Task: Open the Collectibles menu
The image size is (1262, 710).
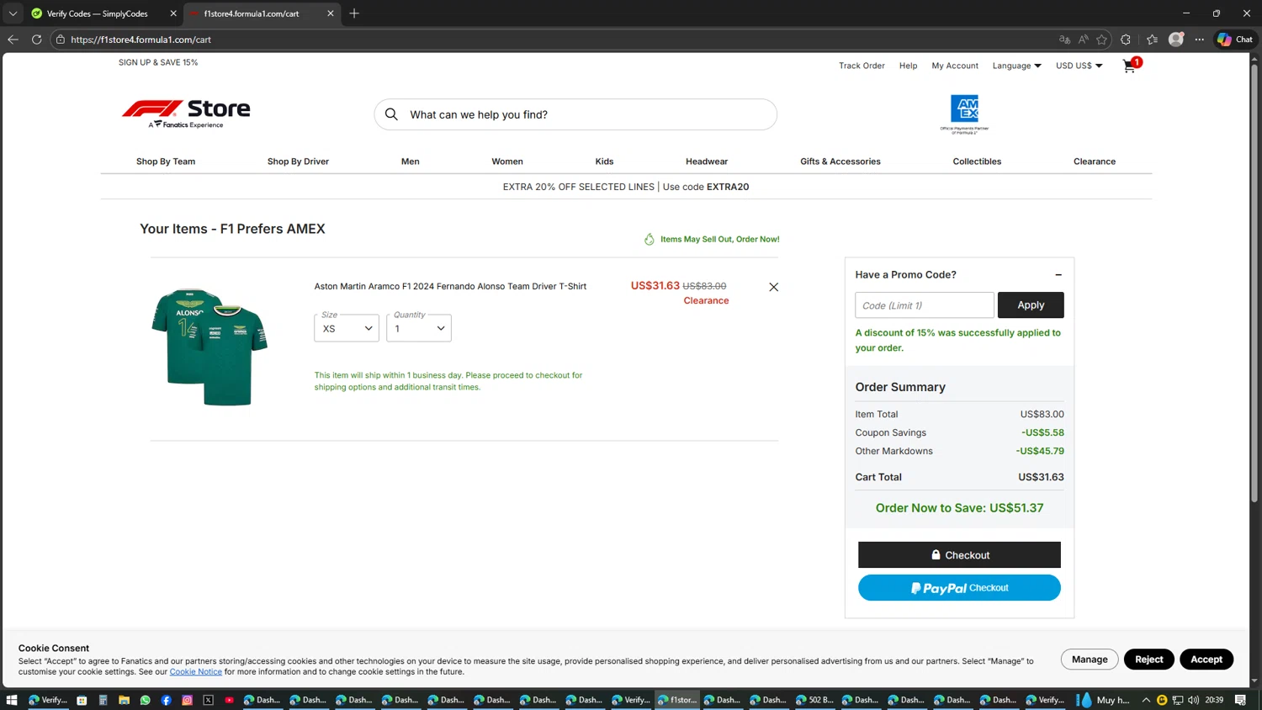Action: pyautogui.click(x=977, y=162)
